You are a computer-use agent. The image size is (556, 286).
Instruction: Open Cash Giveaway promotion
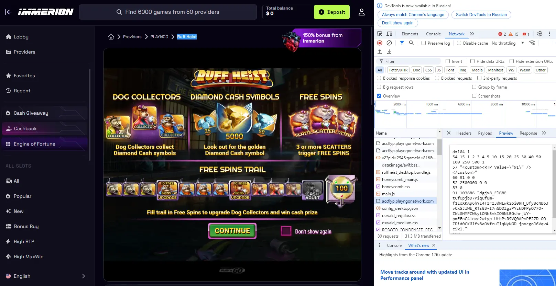tap(45, 113)
